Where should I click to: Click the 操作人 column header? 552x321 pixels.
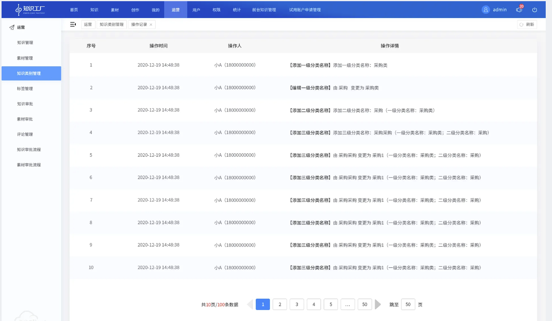235,46
